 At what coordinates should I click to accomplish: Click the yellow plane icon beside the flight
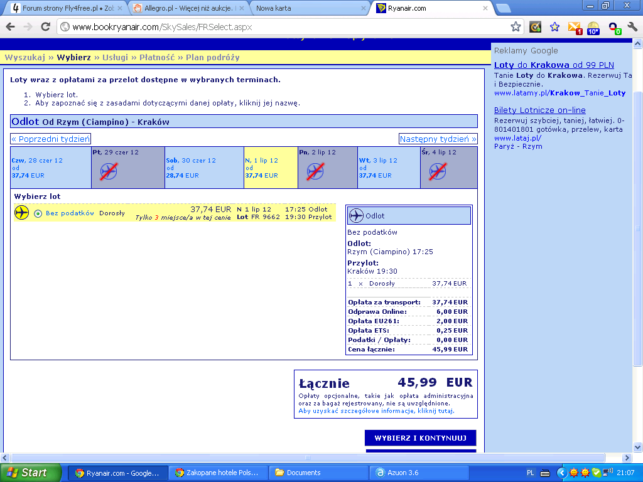tap(22, 213)
